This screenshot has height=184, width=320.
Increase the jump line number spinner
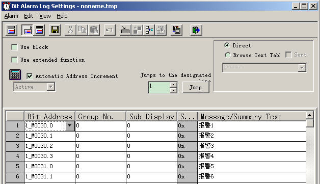[x=173, y=85]
